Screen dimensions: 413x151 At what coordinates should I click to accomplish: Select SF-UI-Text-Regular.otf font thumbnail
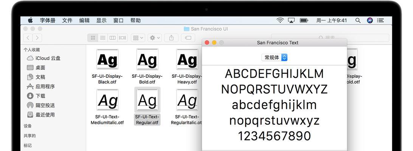tap(147, 100)
